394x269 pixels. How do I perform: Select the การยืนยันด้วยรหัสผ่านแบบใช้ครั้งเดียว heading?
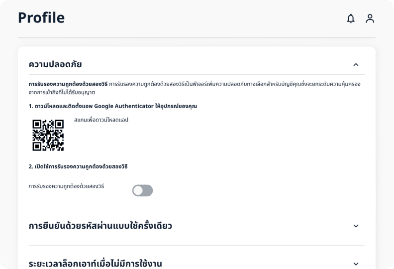click(x=100, y=226)
